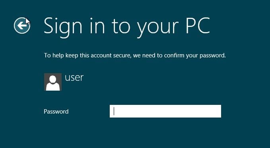The image size is (270, 148).
Task: Select the user account avatar picture
Action: coord(53,82)
